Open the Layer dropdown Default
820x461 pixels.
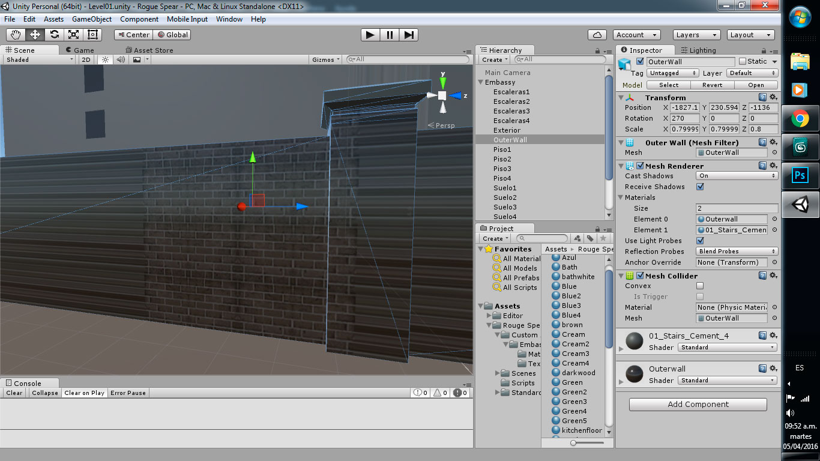(x=752, y=73)
